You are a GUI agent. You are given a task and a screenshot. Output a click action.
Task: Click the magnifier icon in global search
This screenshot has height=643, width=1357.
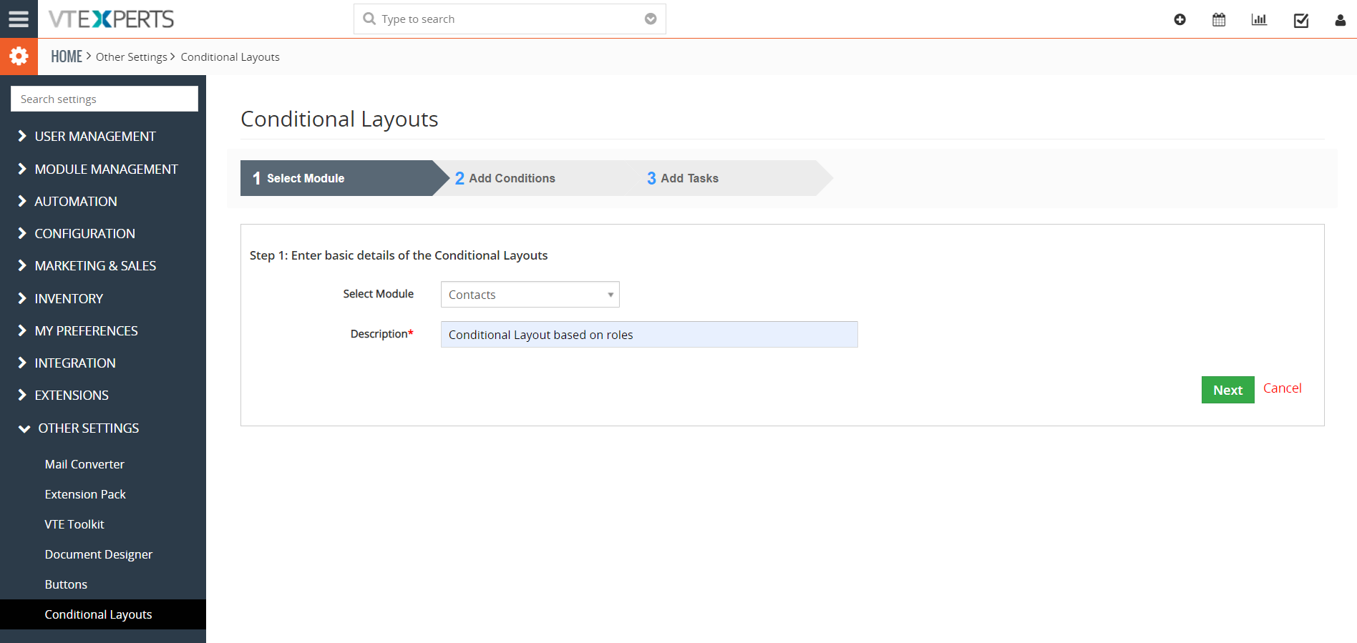tap(369, 19)
